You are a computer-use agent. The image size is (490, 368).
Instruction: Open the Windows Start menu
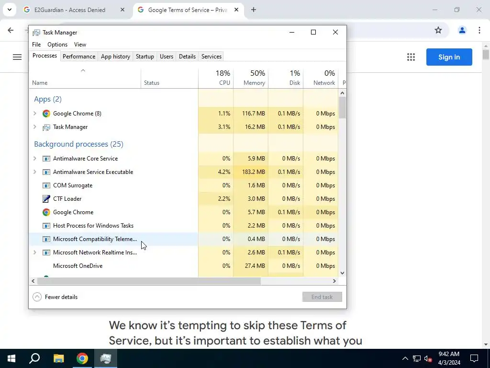click(x=11, y=358)
